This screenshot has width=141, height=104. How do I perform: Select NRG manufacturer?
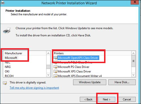coord(8,67)
